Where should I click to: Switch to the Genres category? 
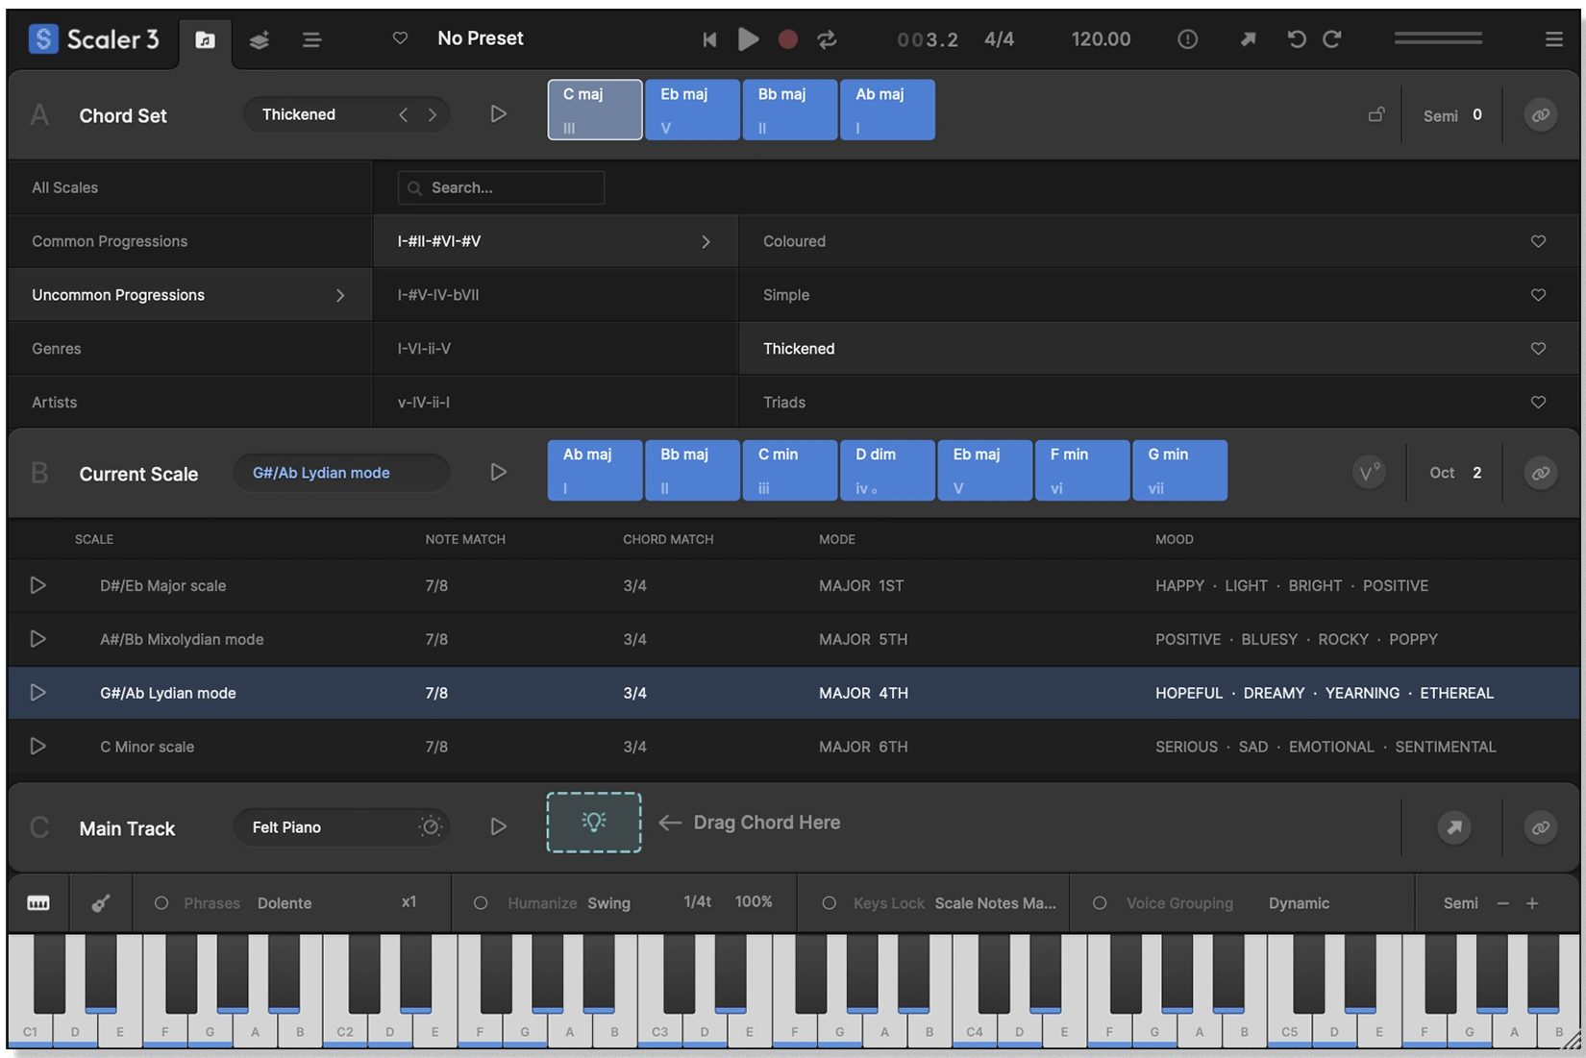click(56, 348)
